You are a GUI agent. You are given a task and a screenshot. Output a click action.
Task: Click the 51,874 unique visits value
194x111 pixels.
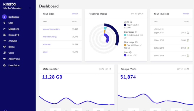128,77
